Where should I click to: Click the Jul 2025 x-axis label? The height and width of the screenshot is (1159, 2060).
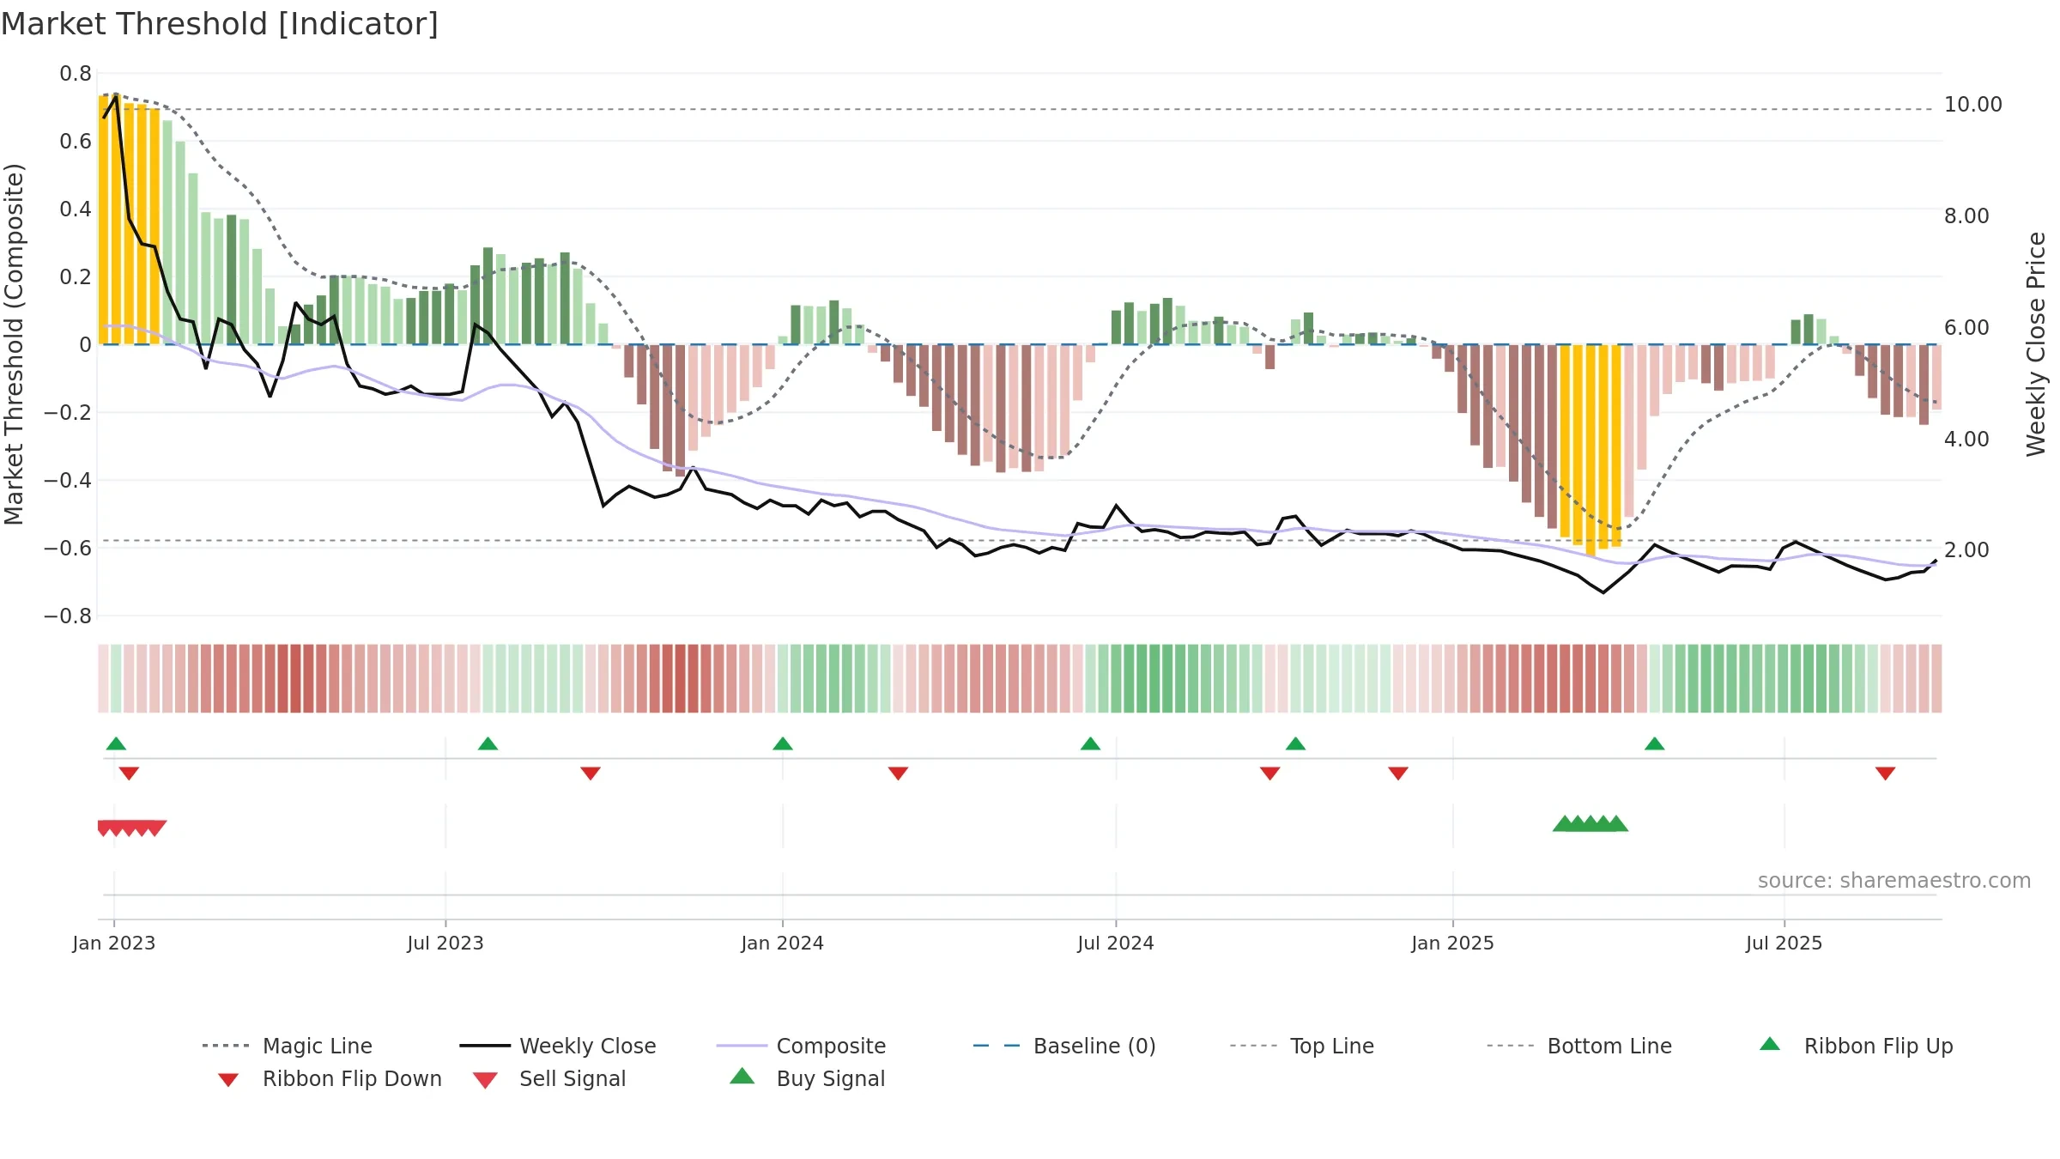(x=1784, y=944)
